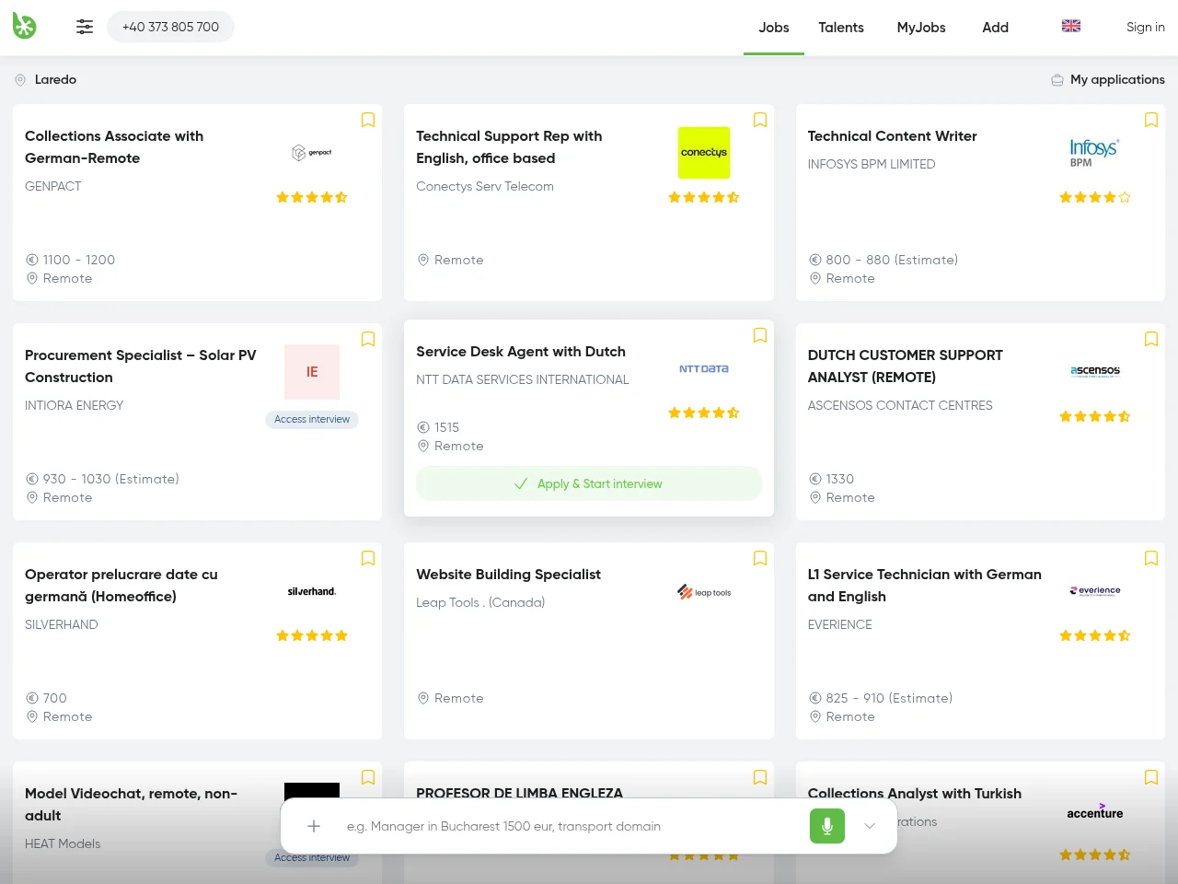Click the Genpact star rating
Viewport: 1178px width, 884px height.
tap(312, 197)
